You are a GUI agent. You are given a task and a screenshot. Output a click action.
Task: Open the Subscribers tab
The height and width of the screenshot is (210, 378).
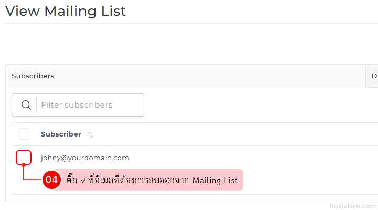pos(33,76)
